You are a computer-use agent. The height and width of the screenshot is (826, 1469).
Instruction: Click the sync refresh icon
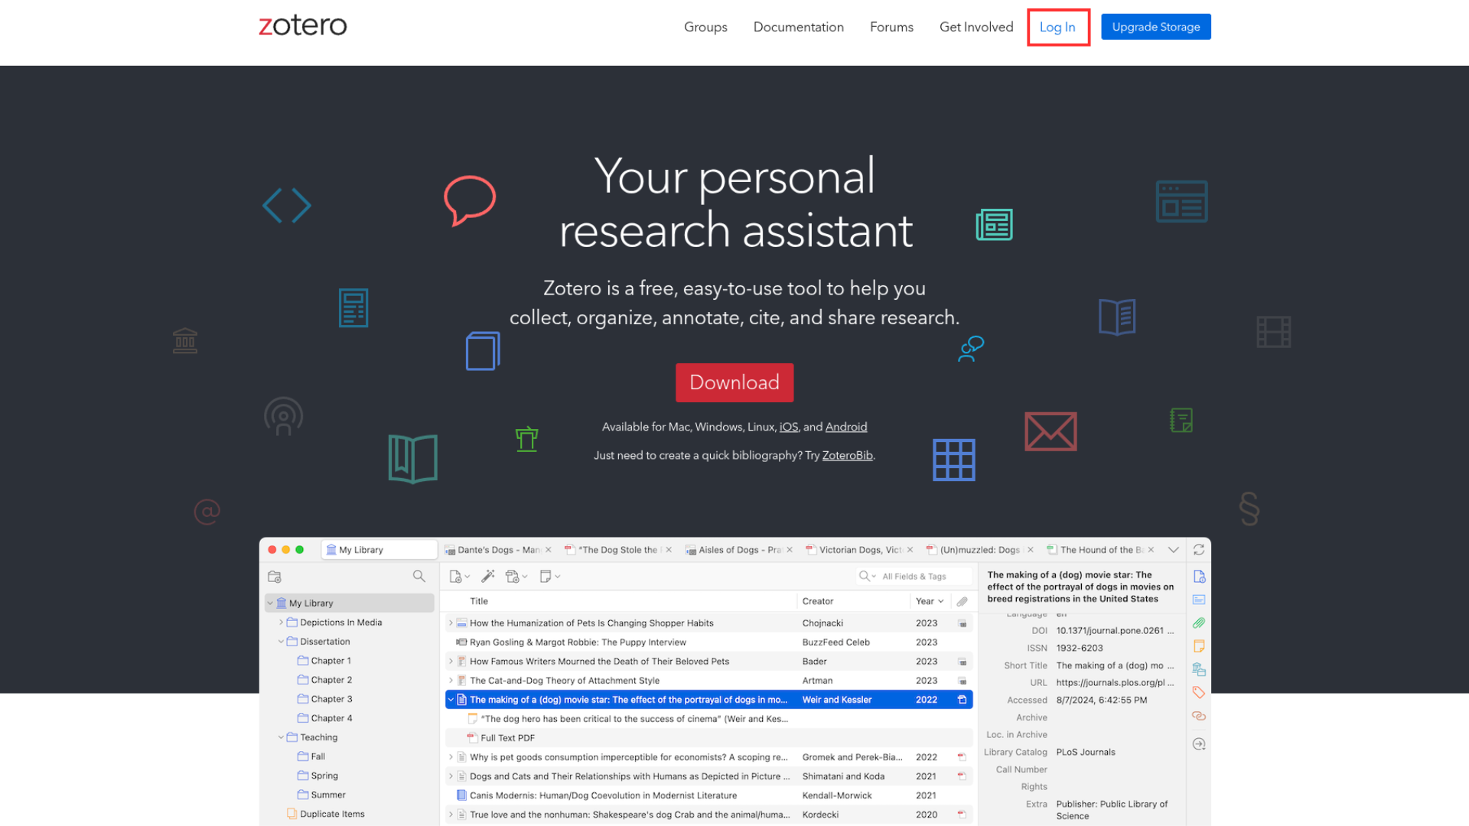click(x=1199, y=550)
